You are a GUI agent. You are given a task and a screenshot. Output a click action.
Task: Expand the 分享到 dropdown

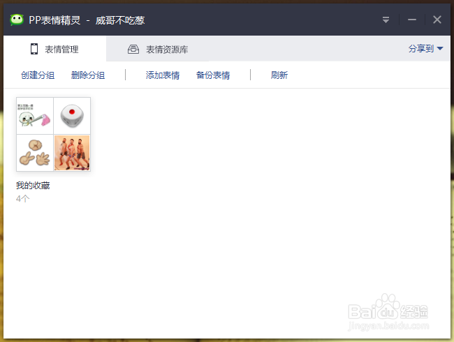[425, 49]
